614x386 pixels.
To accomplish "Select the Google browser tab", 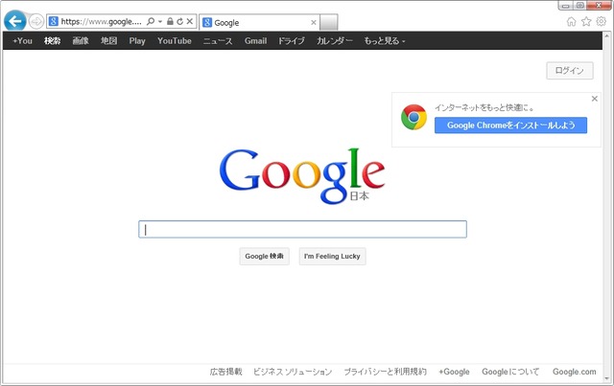I will click(x=259, y=22).
